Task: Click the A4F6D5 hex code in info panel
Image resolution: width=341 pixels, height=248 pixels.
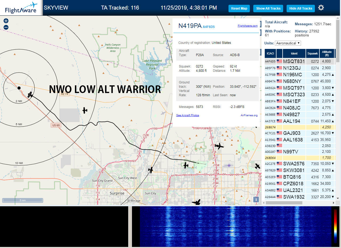Action: 209,27
